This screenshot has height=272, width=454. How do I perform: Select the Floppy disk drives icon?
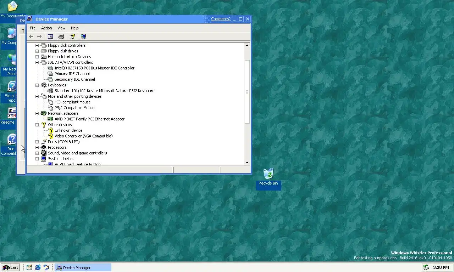point(44,51)
